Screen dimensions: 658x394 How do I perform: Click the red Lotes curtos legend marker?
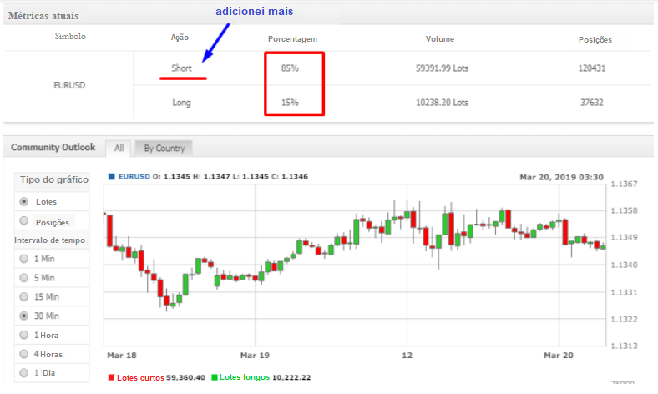(x=112, y=377)
